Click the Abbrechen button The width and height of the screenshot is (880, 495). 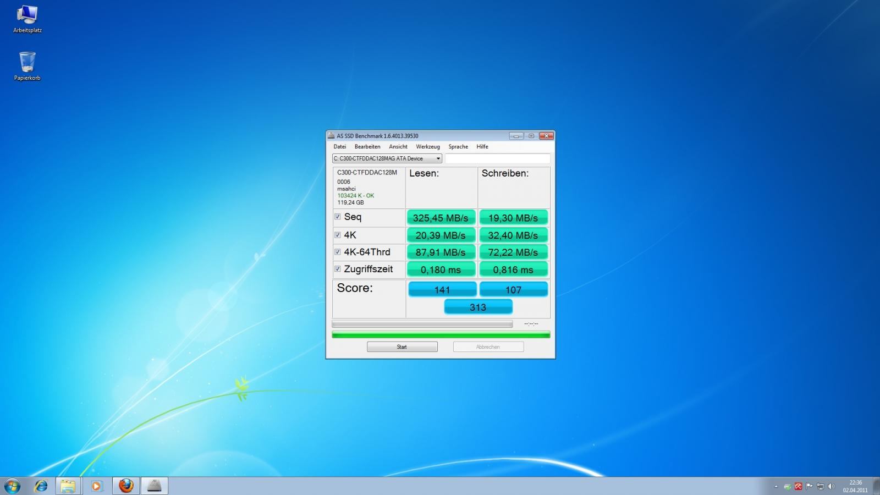coord(488,347)
